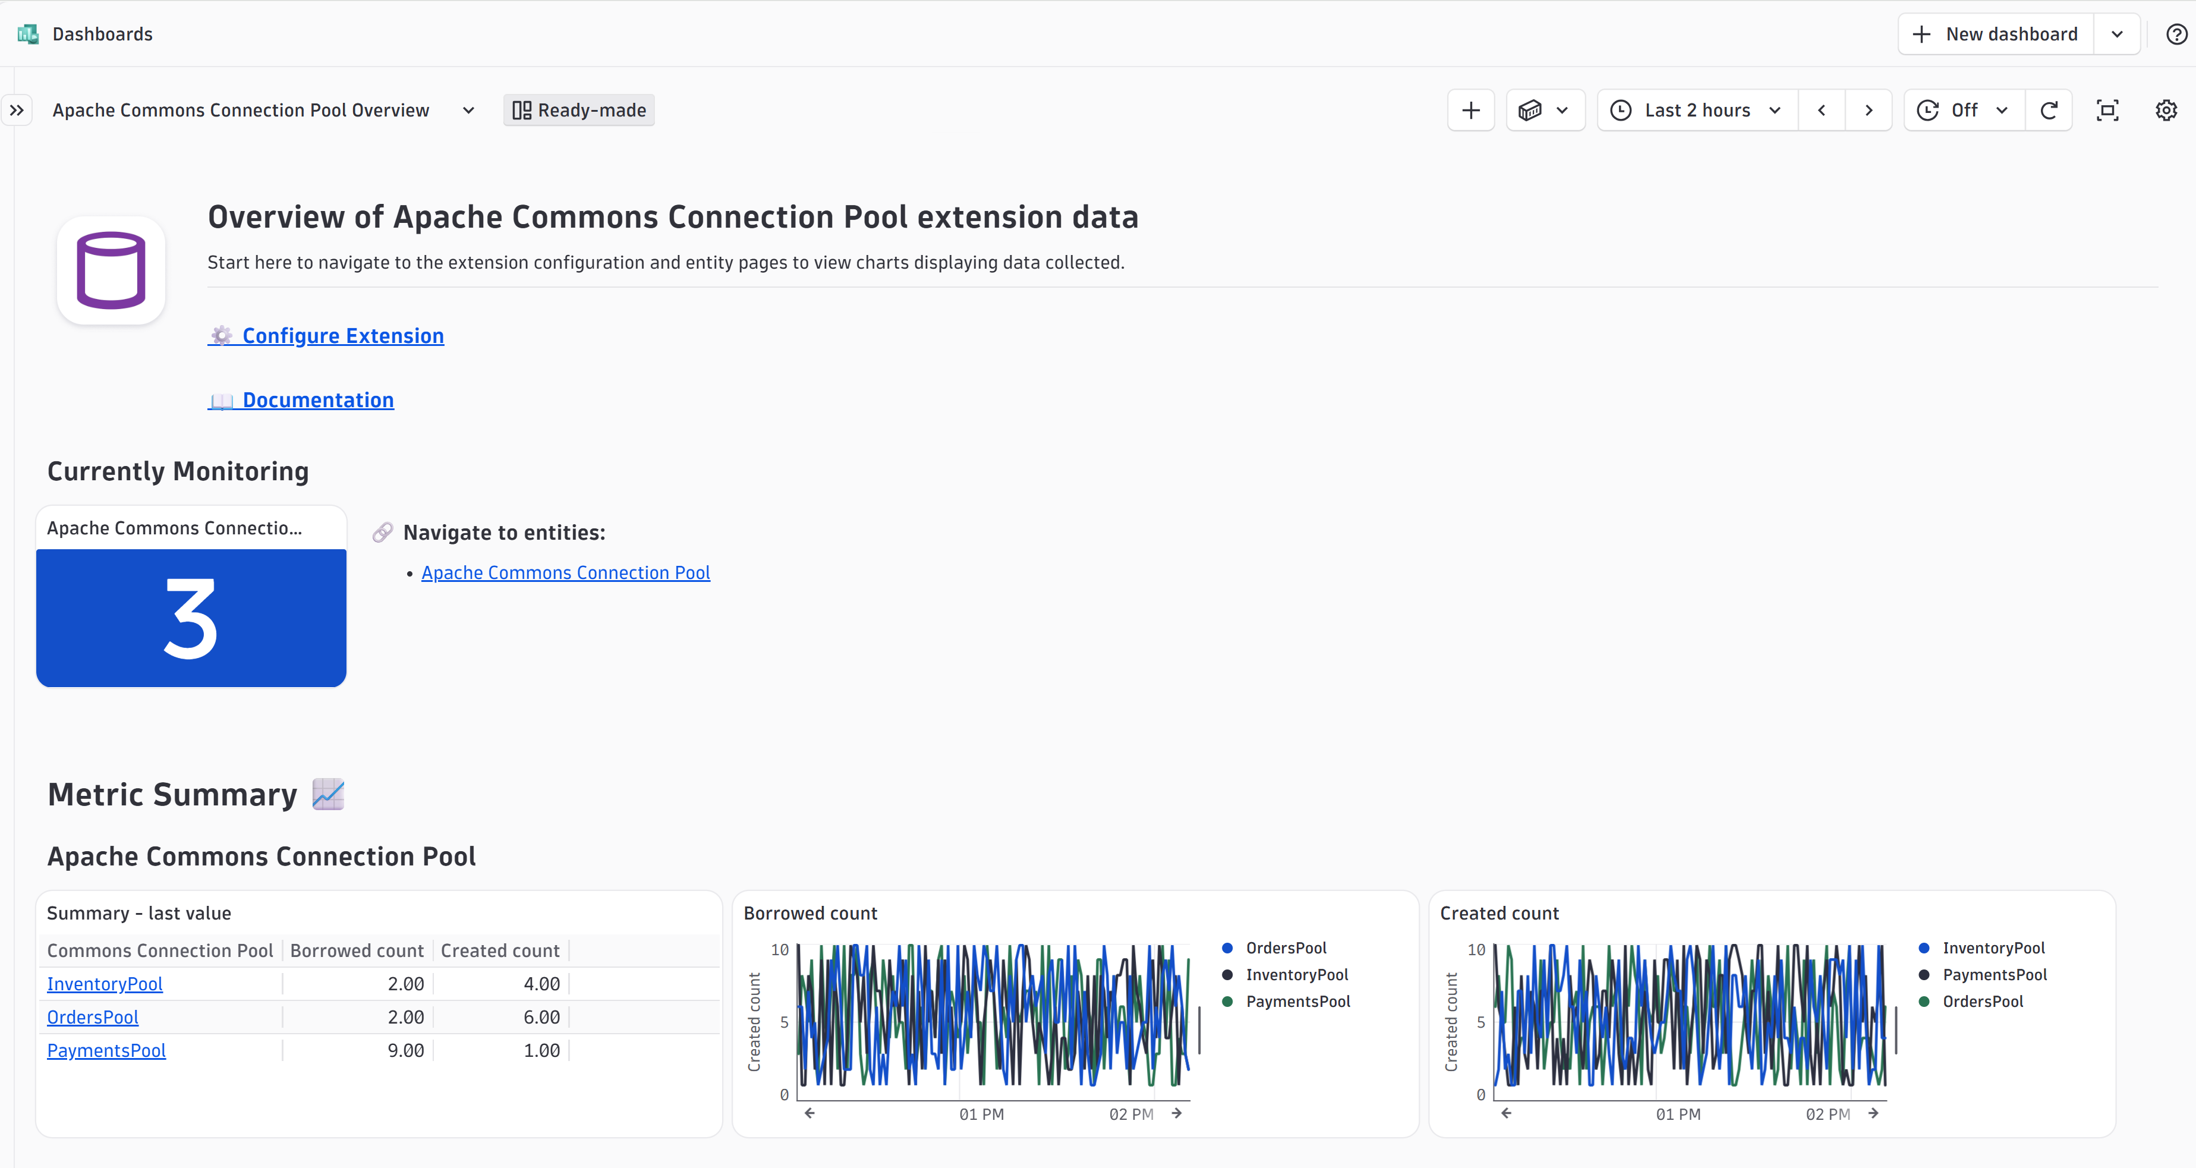Viewport: 2196px width, 1168px height.
Task: Open the Dashboards app icon
Action: tap(28, 34)
